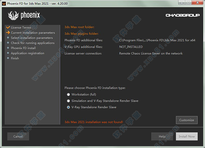Click the Application registration step
205x148 pixels.
(28, 53)
